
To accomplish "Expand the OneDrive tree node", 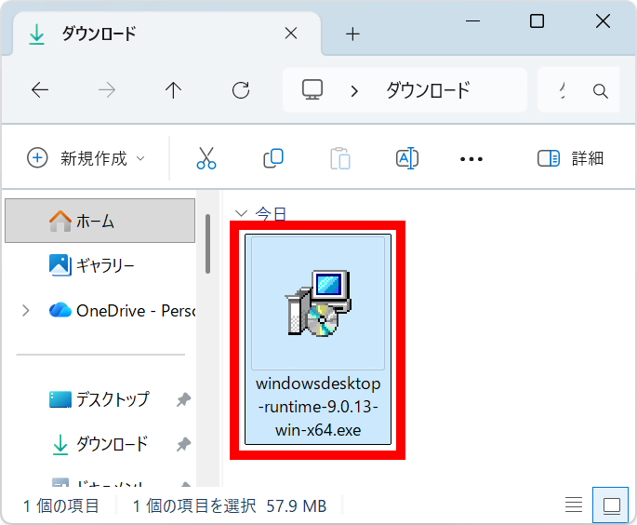I will (25, 310).
